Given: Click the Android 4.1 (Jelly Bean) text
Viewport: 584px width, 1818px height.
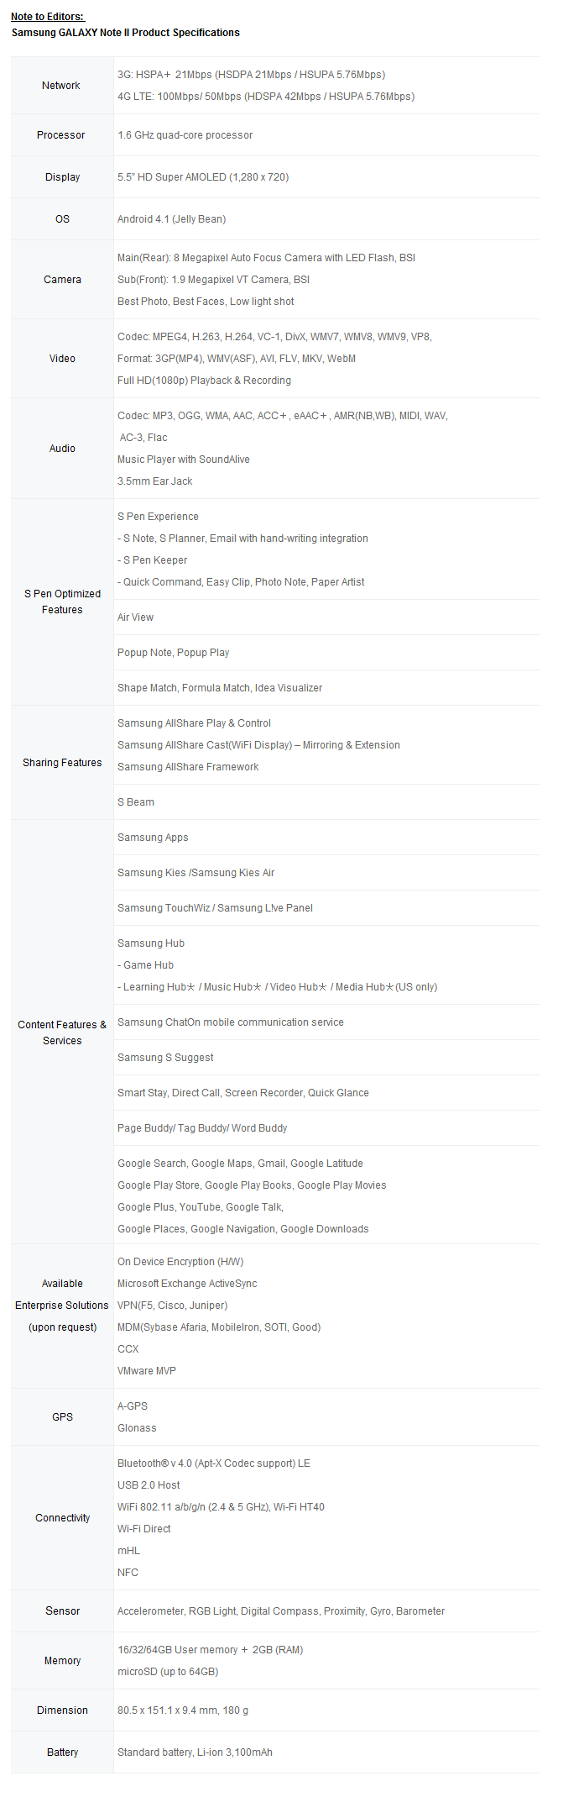Looking at the screenshot, I should pos(171,219).
